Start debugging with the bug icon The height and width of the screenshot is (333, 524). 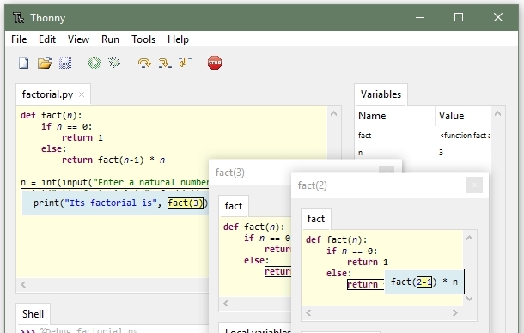coord(114,63)
